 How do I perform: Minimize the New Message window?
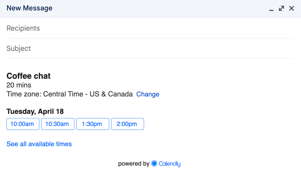coord(271,9)
